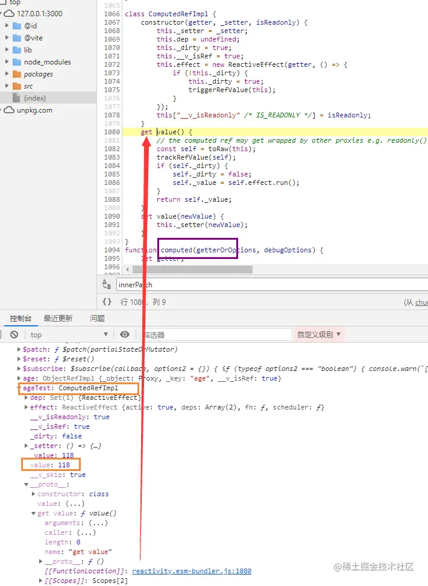Click the packages folder icon
The image size is (428, 586).
pos(17,74)
